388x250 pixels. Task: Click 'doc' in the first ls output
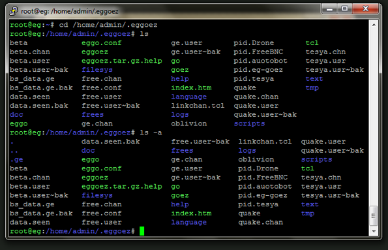(16, 115)
